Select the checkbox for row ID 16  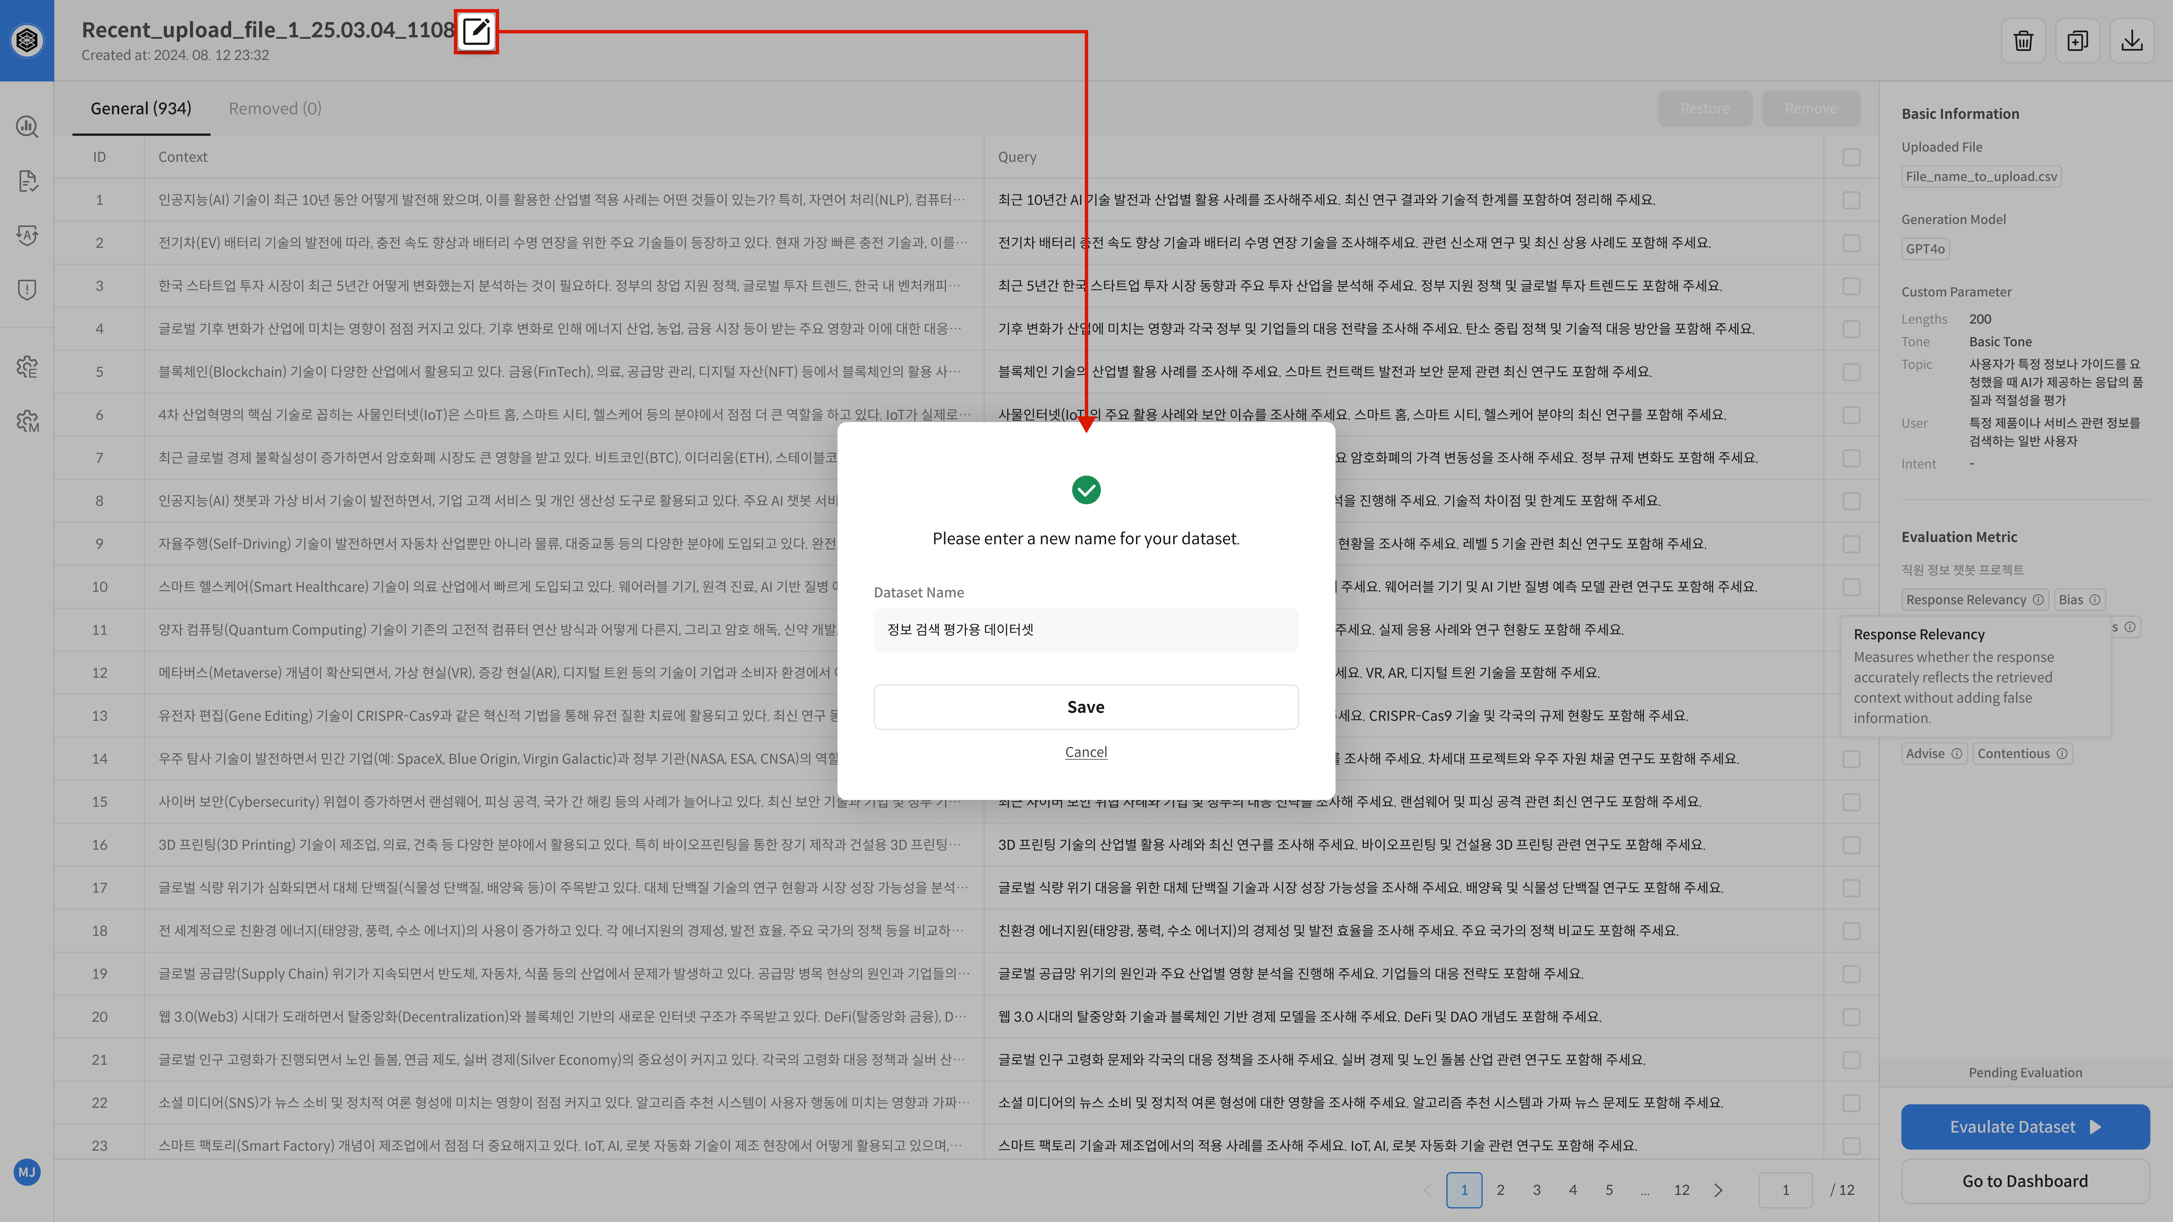(1852, 845)
